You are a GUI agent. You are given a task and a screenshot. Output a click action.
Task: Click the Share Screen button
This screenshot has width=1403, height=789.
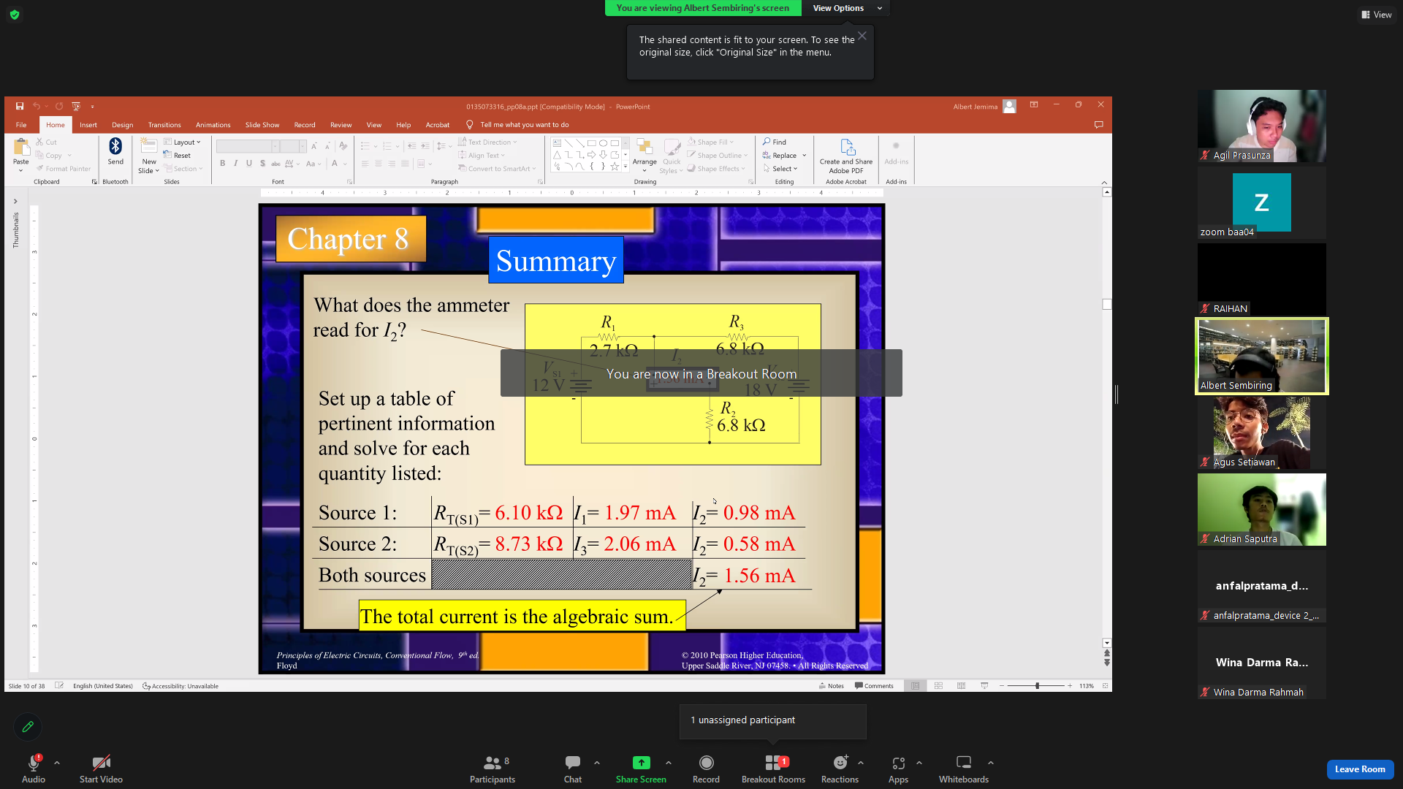coord(641,769)
